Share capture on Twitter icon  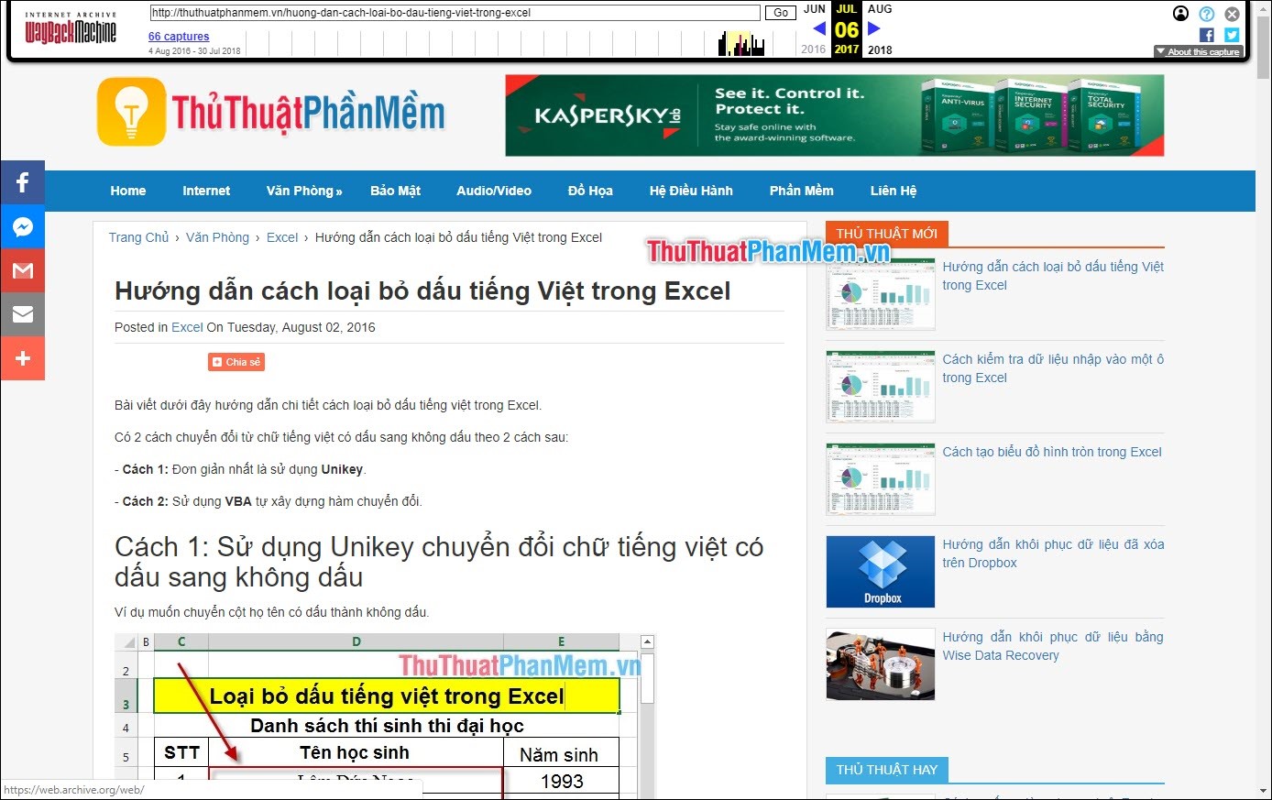[1232, 35]
